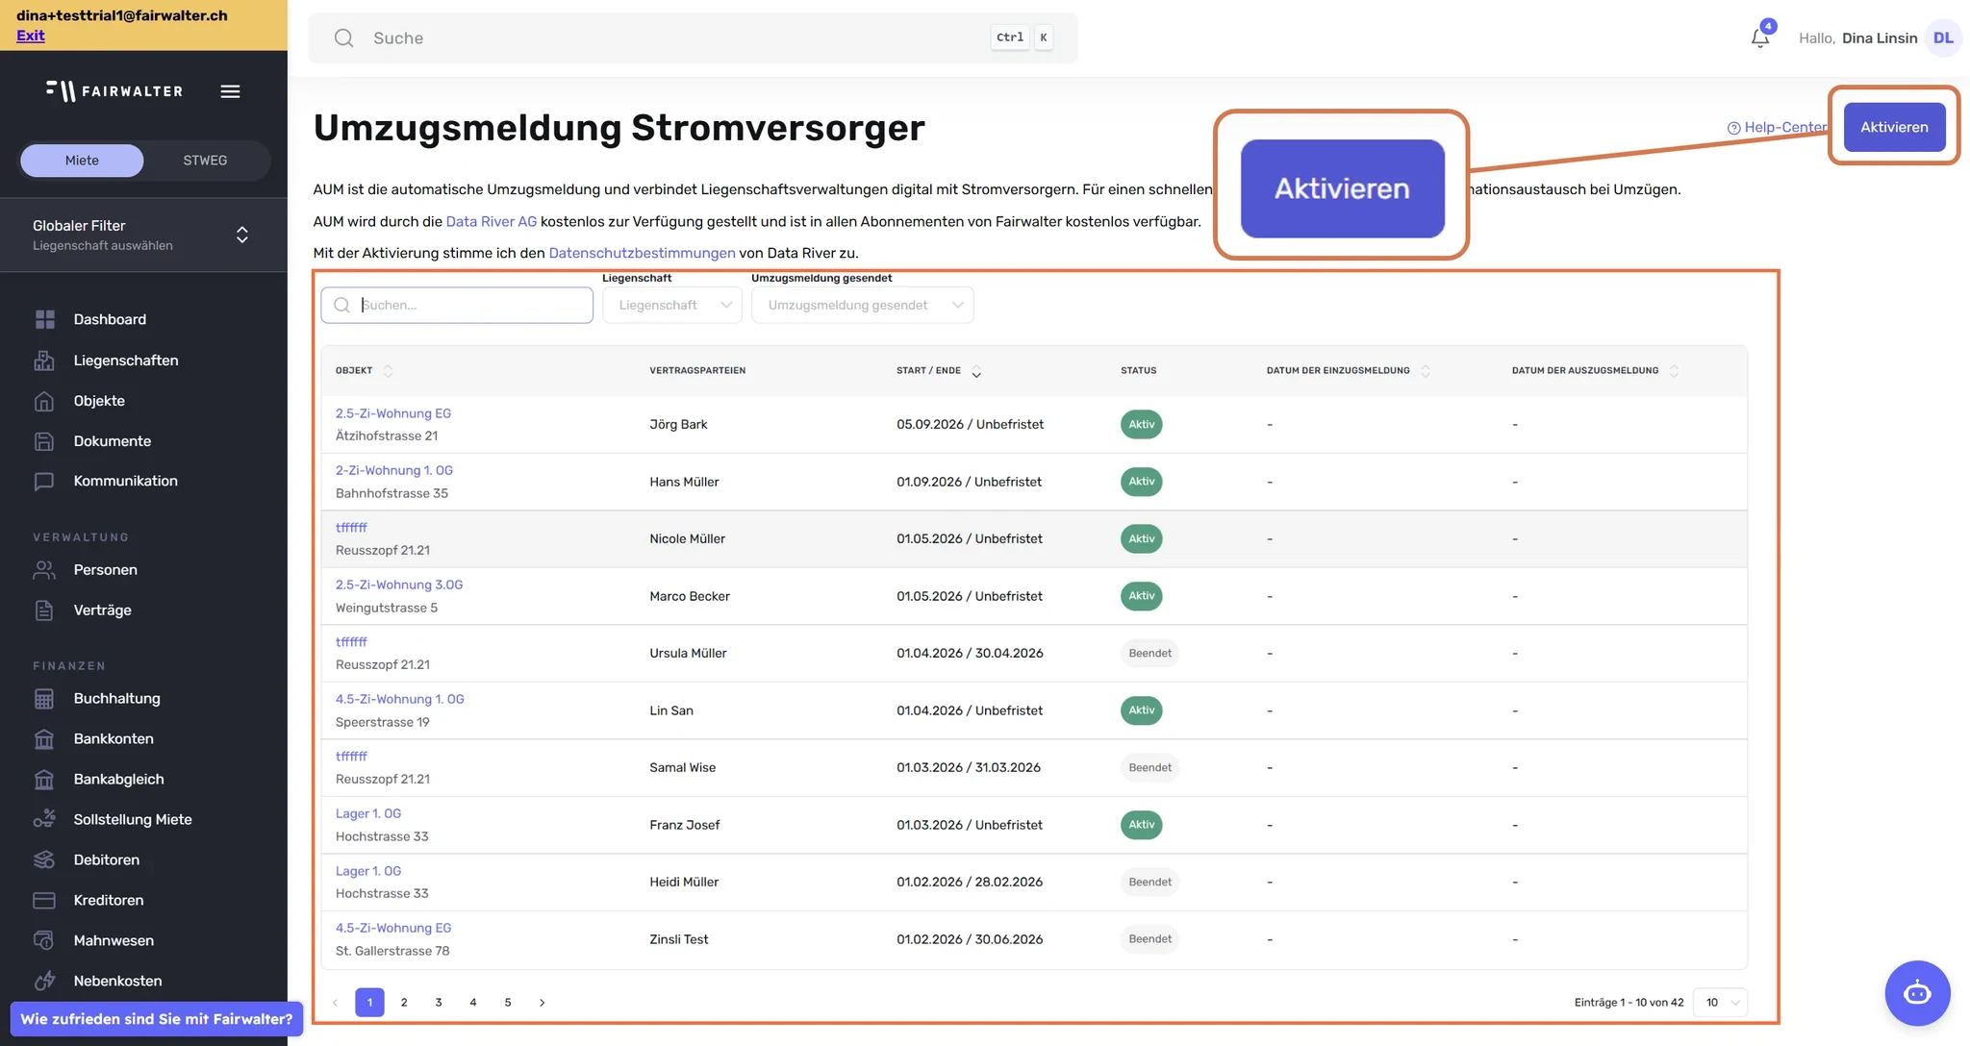1970x1046 pixels.
Task: Open the Umzugsmeldung gesendet dropdown
Action: pos(863,305)
